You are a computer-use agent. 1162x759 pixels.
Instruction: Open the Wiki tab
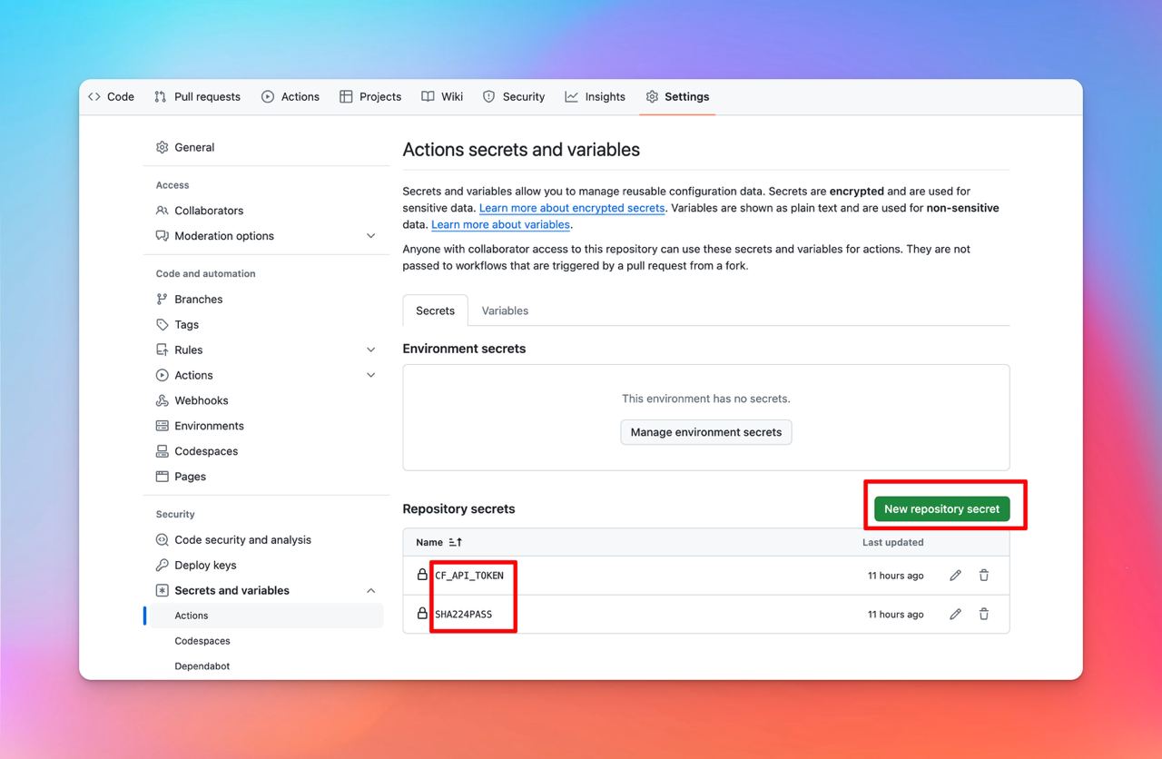click(442, 96)
